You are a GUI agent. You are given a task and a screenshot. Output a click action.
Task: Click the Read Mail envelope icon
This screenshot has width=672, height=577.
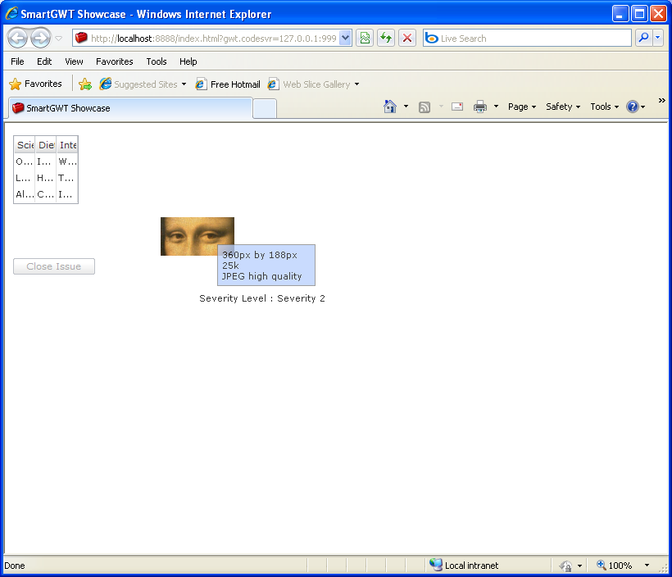point(457,107)
